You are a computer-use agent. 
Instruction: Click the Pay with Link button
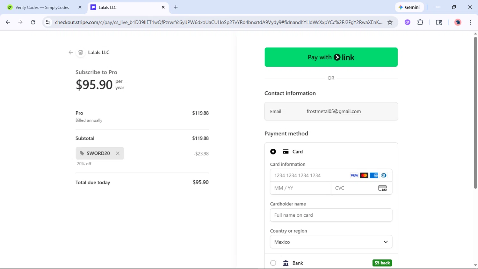[x=331, y=57]
